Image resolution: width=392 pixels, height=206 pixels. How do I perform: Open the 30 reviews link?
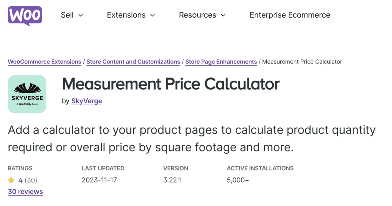[x=25, y=192]
